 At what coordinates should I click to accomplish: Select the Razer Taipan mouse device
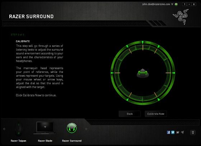[18, 129]
